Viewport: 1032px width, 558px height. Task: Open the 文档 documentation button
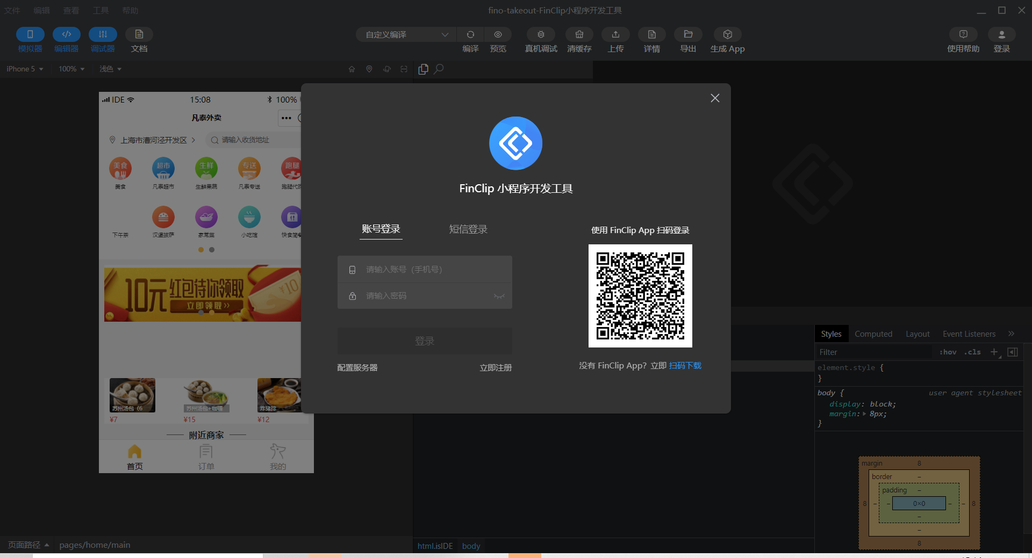point(139,34)
